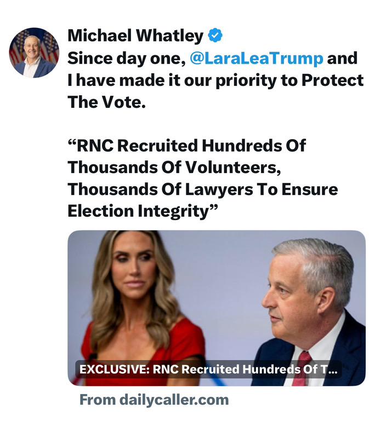Click the "Election Integrity" closing quote line
Viewport: 375px width, 438px height.
[144, 211]
